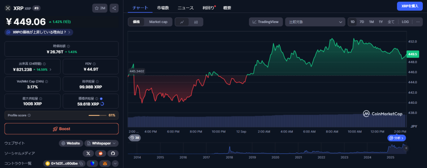The height and width of the screenshot is (168, 427).
Task: Open XRP's GitHub social link
Action: pyautogui.click(x=113, y=153)
